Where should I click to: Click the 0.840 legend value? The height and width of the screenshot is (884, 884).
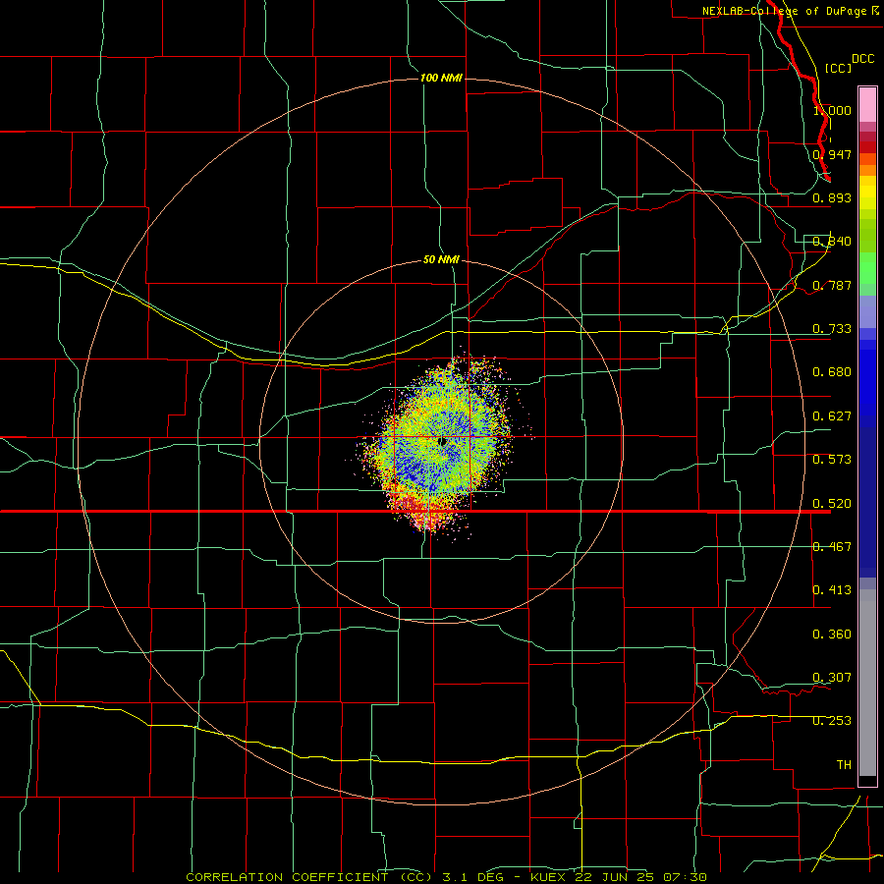832,242
